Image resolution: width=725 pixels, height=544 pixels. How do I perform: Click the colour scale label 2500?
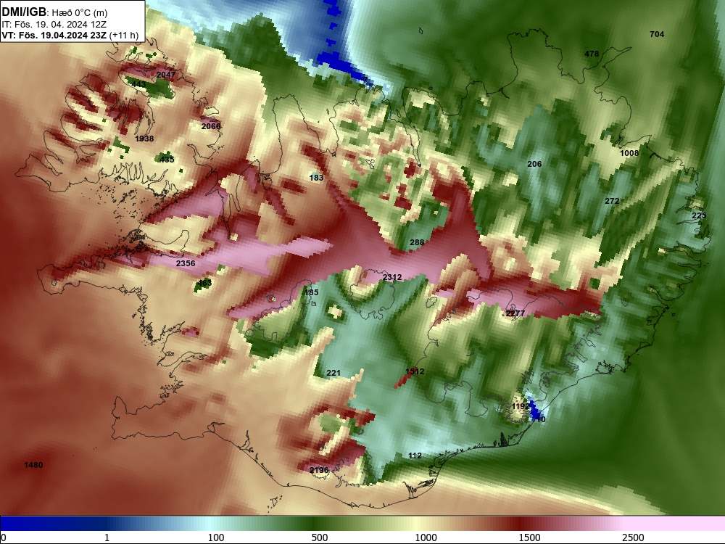(x=633, y=537)
